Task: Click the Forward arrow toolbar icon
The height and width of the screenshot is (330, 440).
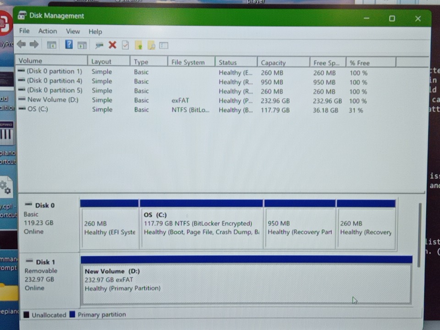Action: [x=34, y=44]
